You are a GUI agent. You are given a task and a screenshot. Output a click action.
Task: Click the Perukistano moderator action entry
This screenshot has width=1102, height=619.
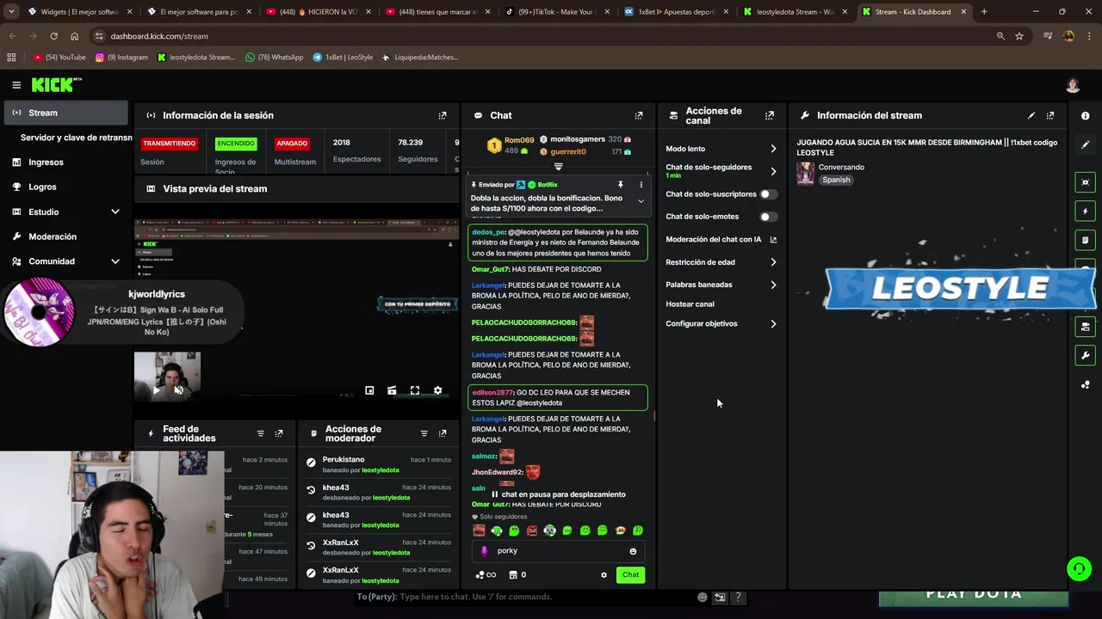point(378,465)
